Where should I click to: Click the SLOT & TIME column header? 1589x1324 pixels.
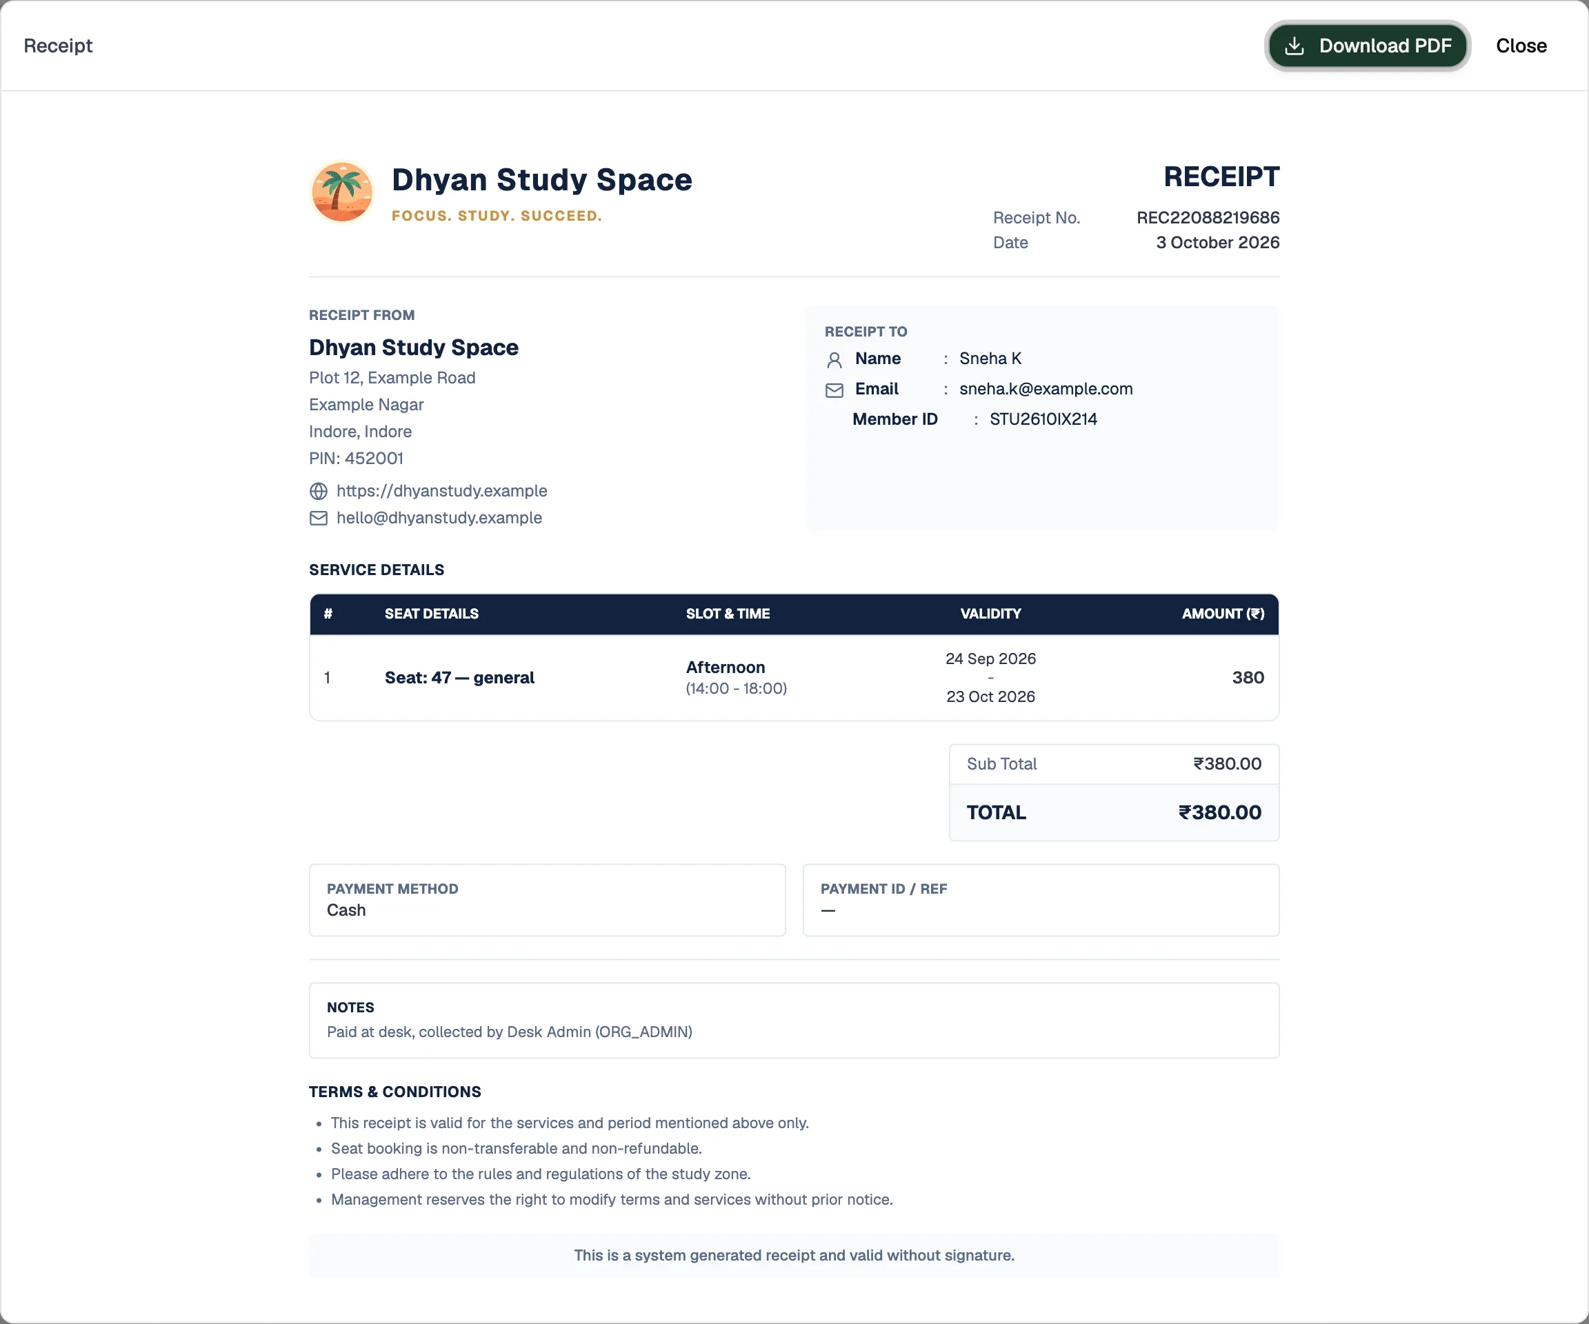pyautogui.click(x=727, y=614)
